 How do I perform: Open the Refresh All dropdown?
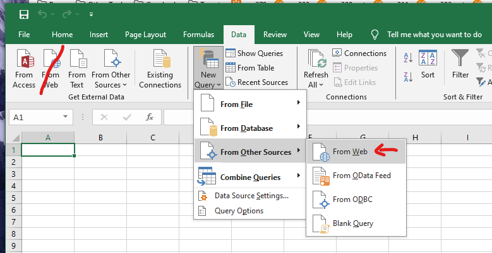(x=316, y=84)
